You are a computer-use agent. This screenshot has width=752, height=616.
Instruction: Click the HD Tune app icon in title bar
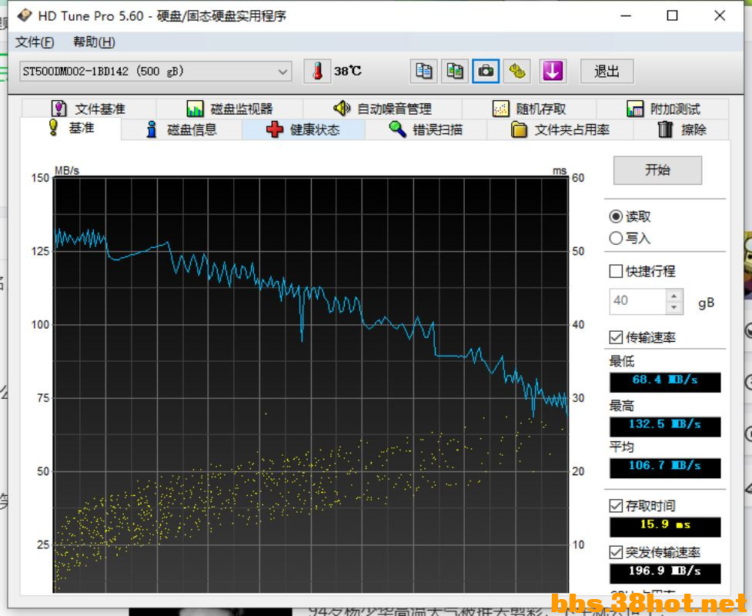point(25,16)
